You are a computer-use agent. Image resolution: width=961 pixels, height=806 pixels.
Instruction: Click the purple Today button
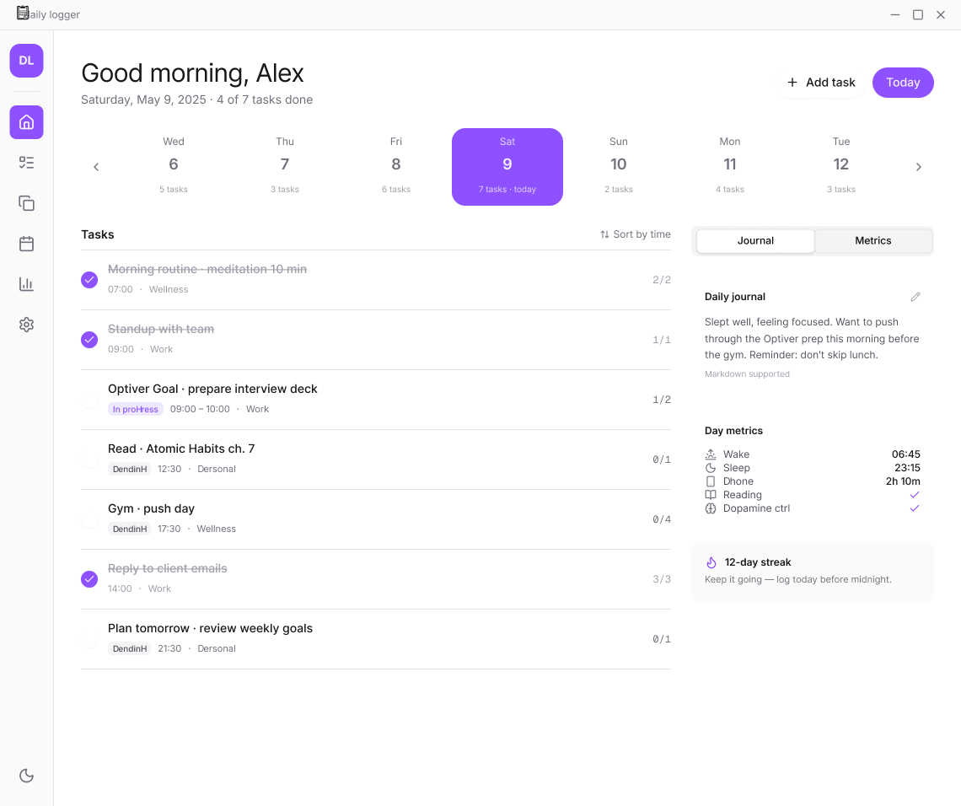pos(903,82)
